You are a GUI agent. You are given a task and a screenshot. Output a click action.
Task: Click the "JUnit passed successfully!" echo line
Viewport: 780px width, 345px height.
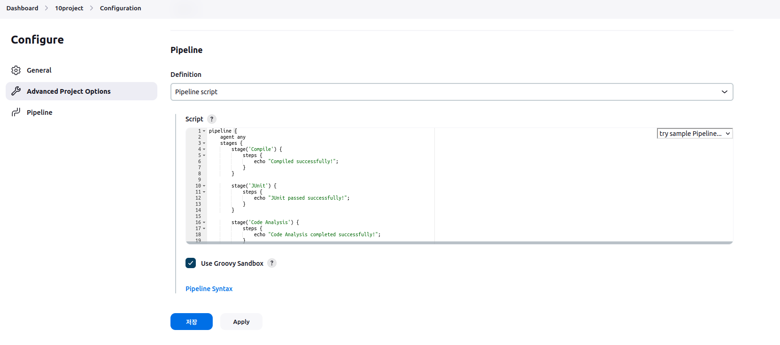pos(302,198)
